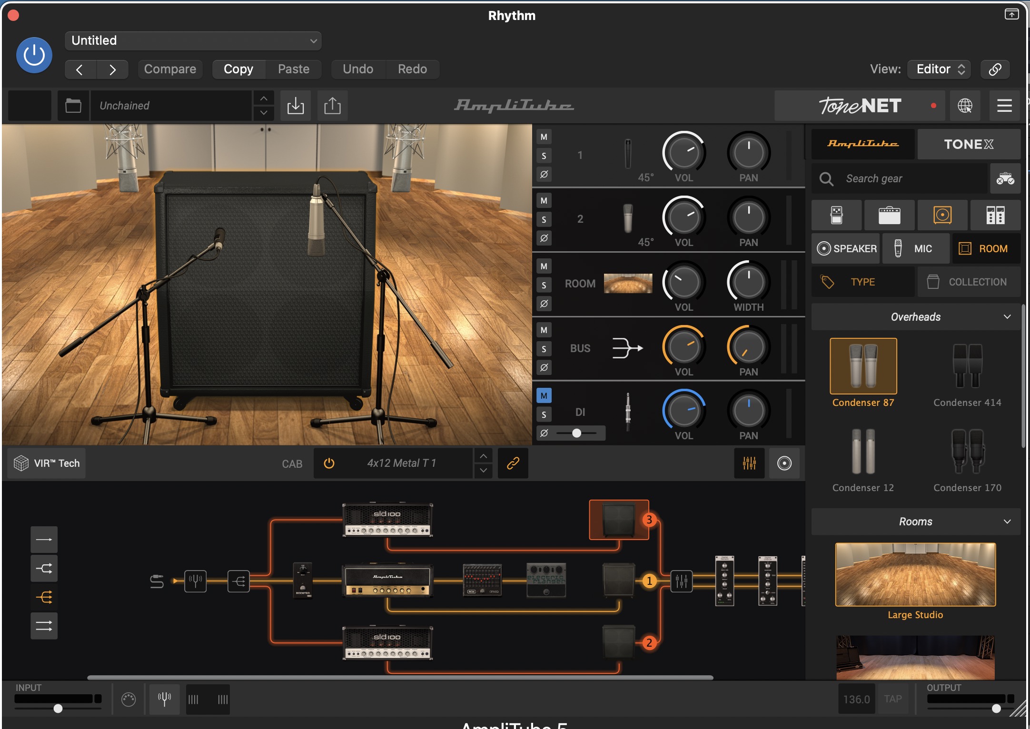The width and height of the screenshot is (1030, 729).
Task: Open the View Editor dropdown
Action: 940,69
